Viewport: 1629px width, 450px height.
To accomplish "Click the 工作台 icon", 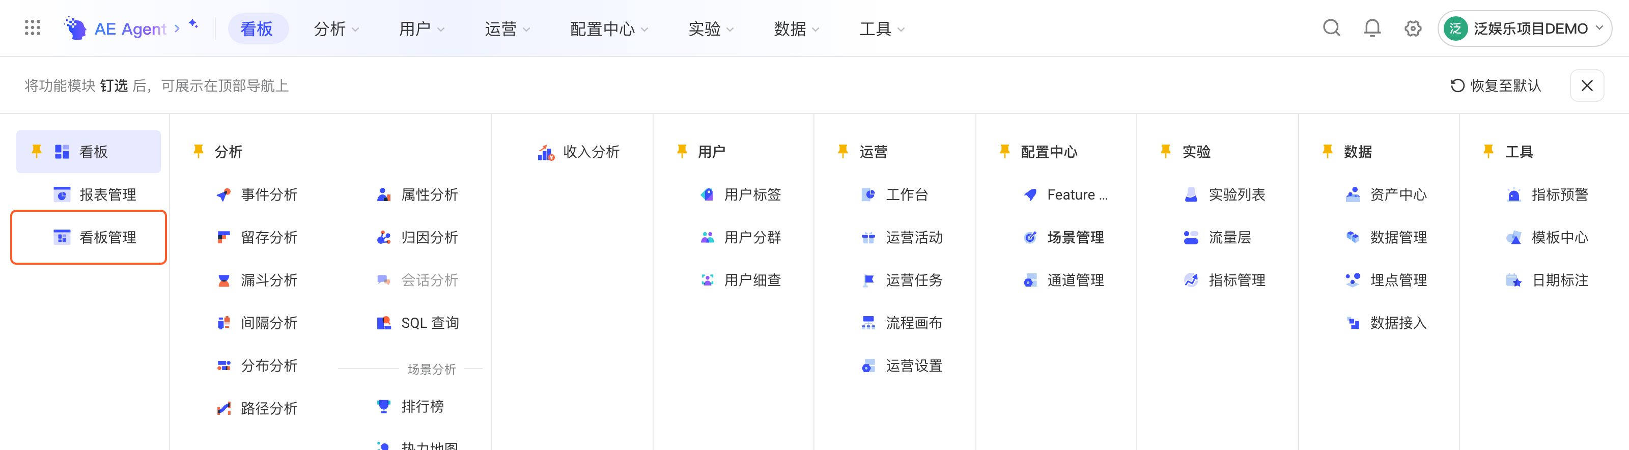I will click(x=868, y=194).
